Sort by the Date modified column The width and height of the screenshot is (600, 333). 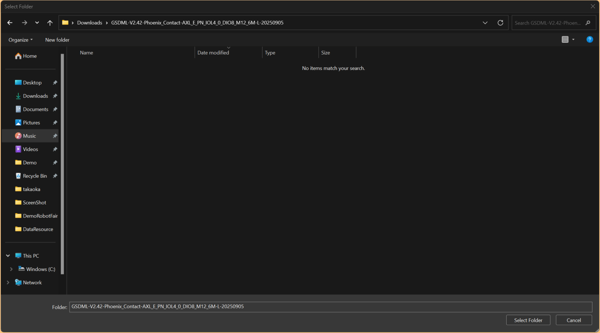click(x=213, y=53)
